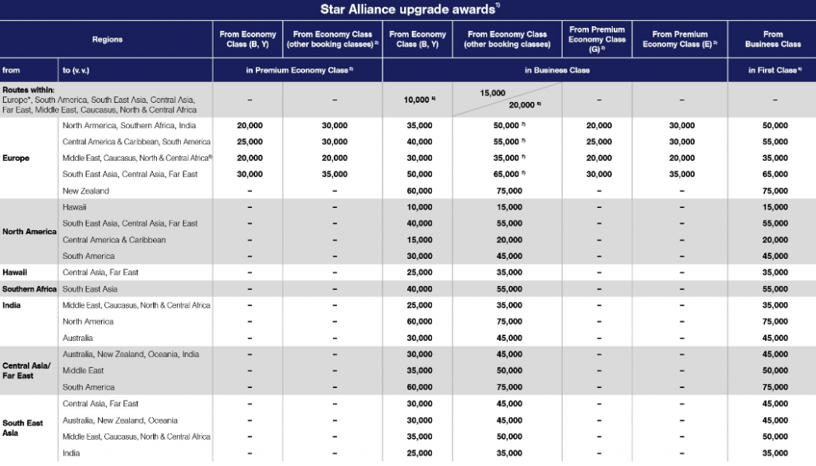Click 'North America, Southern Africa, India' destination
Screen dimensions: 816x466
click(129, 125)
